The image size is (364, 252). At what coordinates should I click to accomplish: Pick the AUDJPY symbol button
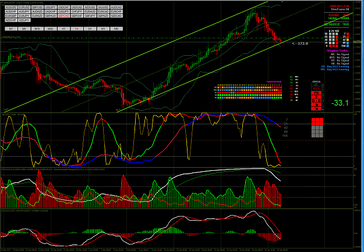(24, 12)
